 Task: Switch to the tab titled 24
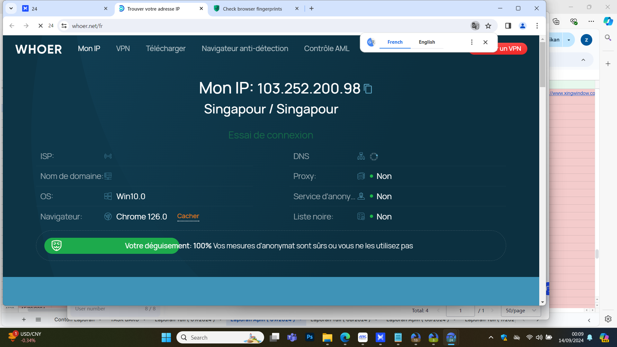tap(65, 9)
